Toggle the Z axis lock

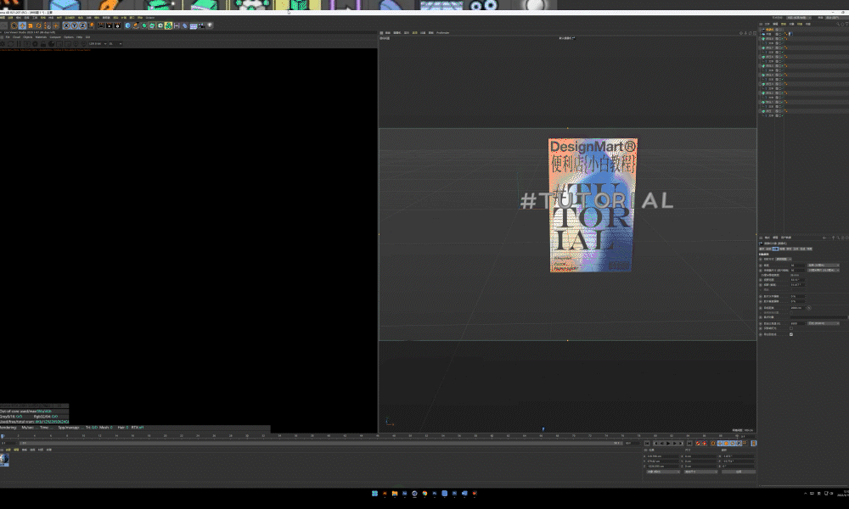click(x=82, y=25)
